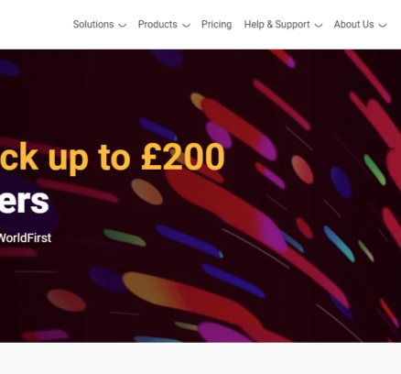Viewport: 401px width, 374px height.
Task: Click the light gray section below the banner
Action: [200, 358]
